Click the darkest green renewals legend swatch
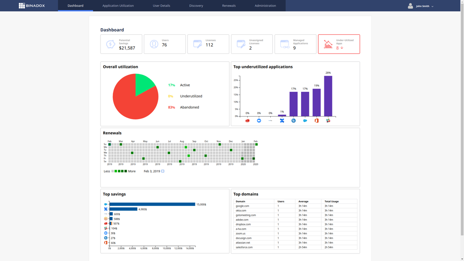This screenshot has height=261, width=464. coord(126,171)
